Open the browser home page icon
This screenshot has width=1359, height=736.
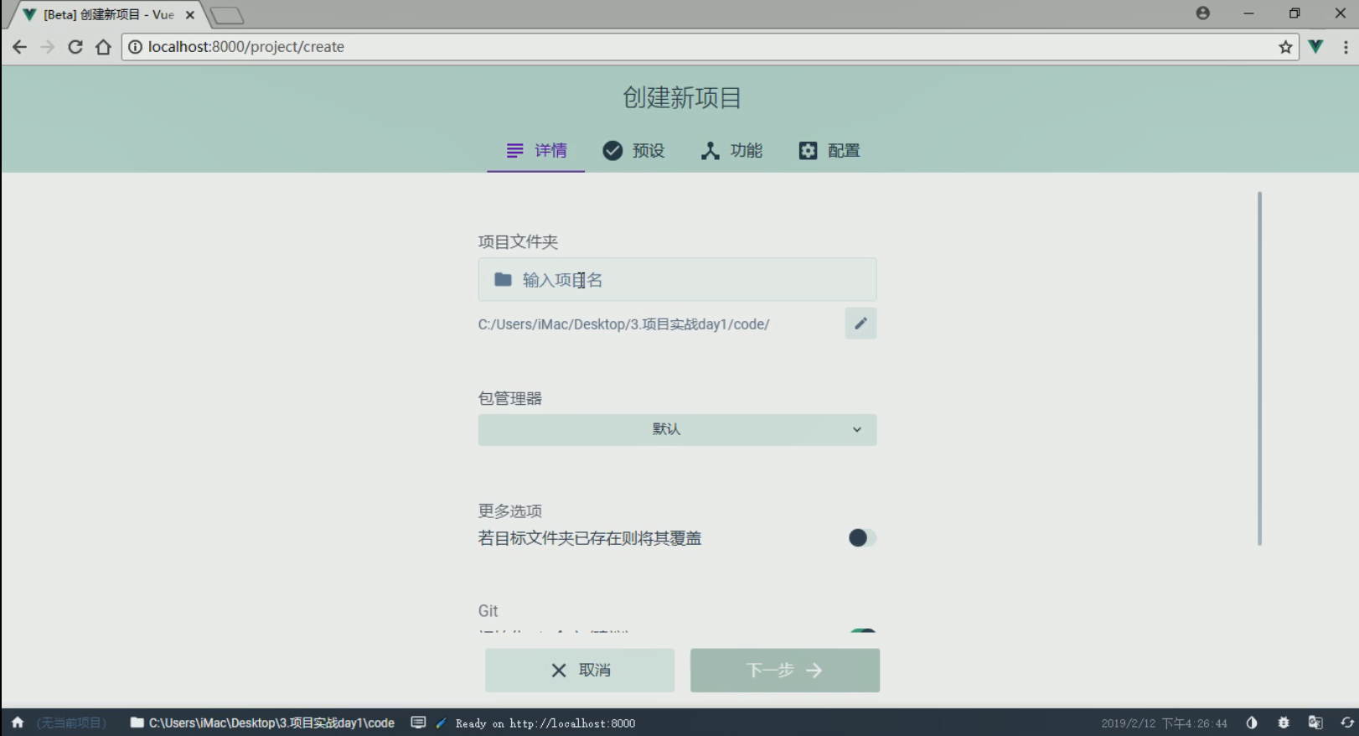[x=103, y=47]
